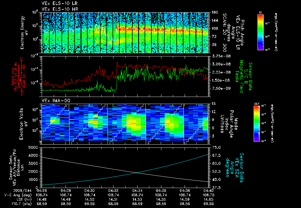The width and height of the screenshot is (301, 208).
Task: Click the 04:36 time axis label
Action: pyautogui.click(x=161, y=191)
